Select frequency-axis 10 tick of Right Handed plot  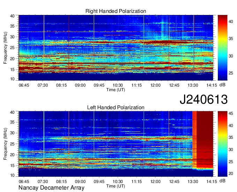coord(12,79)
